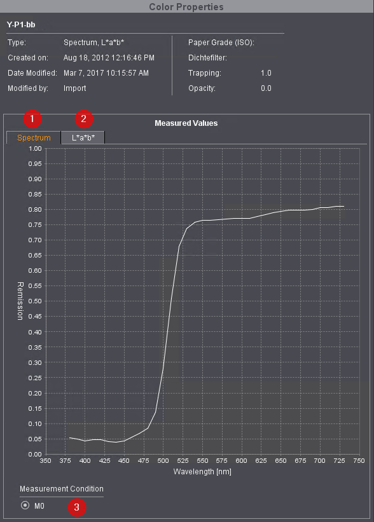Open the L*a*b* tab
The width and height of the screenshot is (374, 522).
click(83, 138)
